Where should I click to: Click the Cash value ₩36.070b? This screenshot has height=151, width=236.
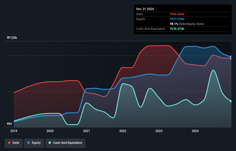click(177, 29)
